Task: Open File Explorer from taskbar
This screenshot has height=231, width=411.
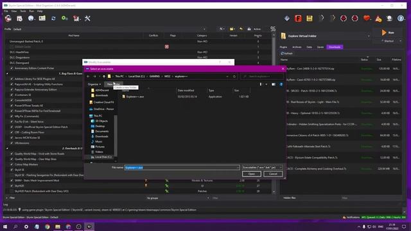Action: [x=58, y=227]
